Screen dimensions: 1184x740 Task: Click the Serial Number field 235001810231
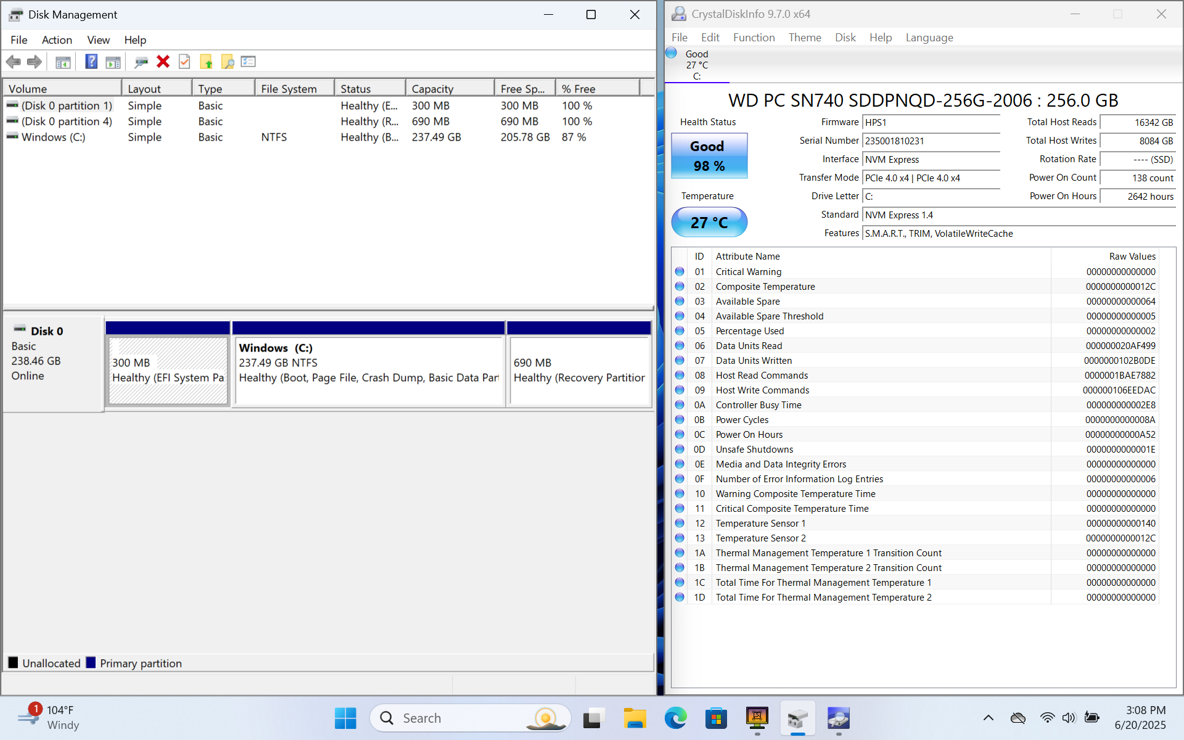(931, 141)
